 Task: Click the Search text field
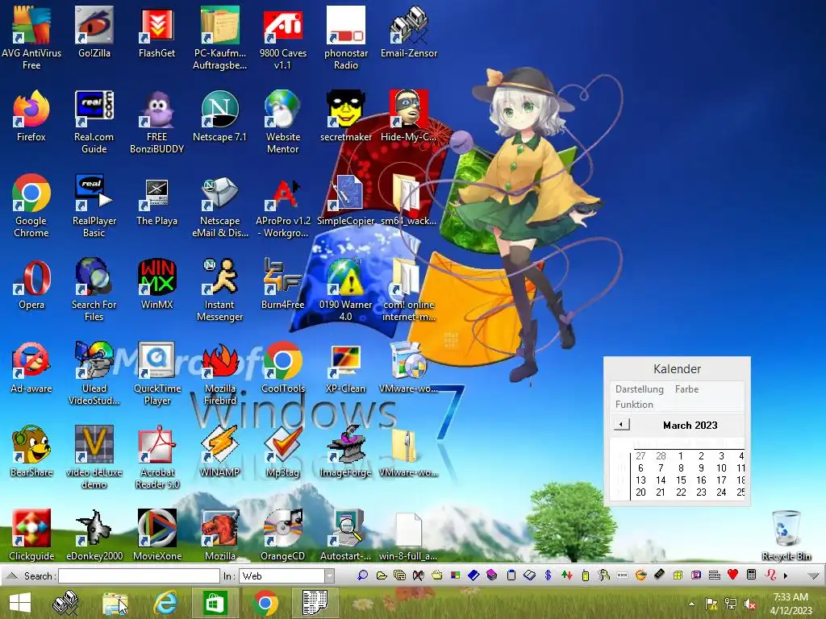pos(139,575)
